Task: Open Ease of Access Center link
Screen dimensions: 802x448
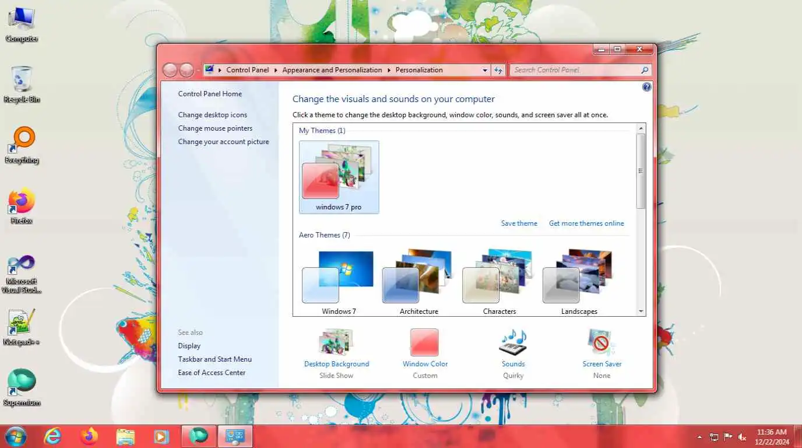Action: pyautogui.click(x=212, y=373)
